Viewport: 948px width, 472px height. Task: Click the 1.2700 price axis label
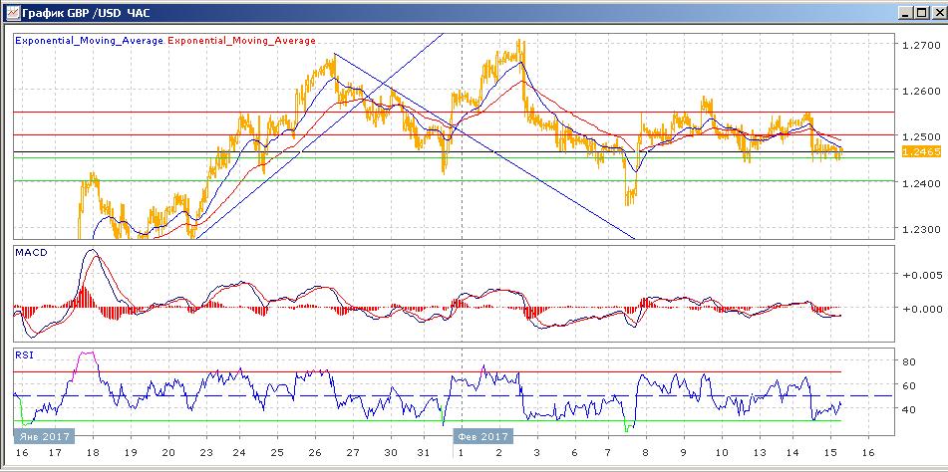[916, 46]
